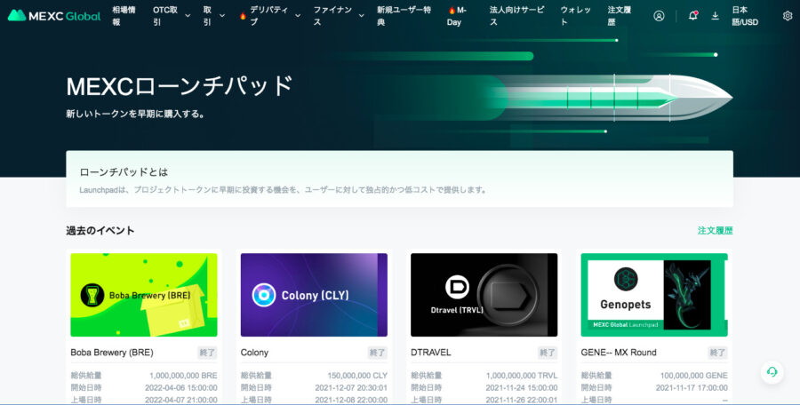Click the 2021-12-07 20:30:01 start date

click(x=351, y=387)
